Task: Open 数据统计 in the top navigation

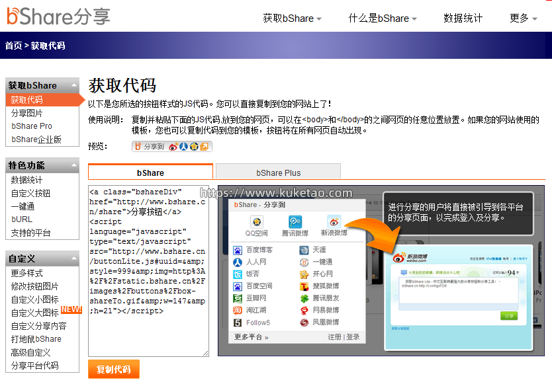Action: coord(463,19)
